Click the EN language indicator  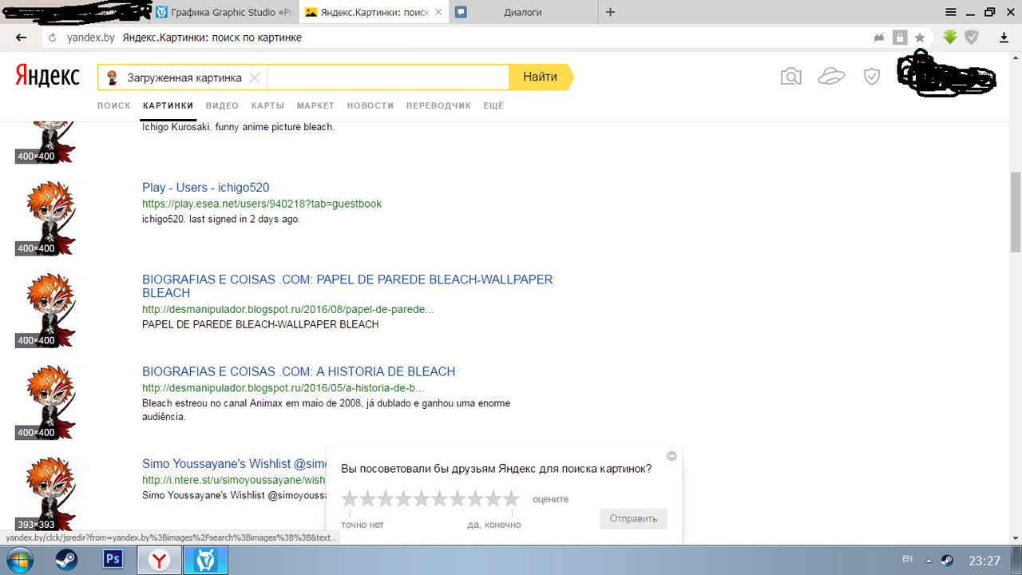[907, 558]
